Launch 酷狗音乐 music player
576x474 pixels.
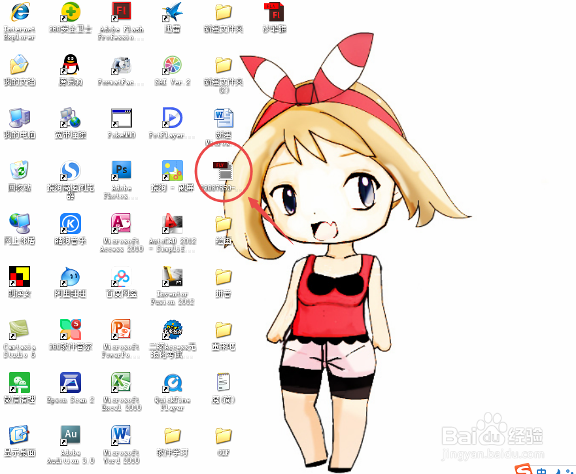tap(71, 224)
